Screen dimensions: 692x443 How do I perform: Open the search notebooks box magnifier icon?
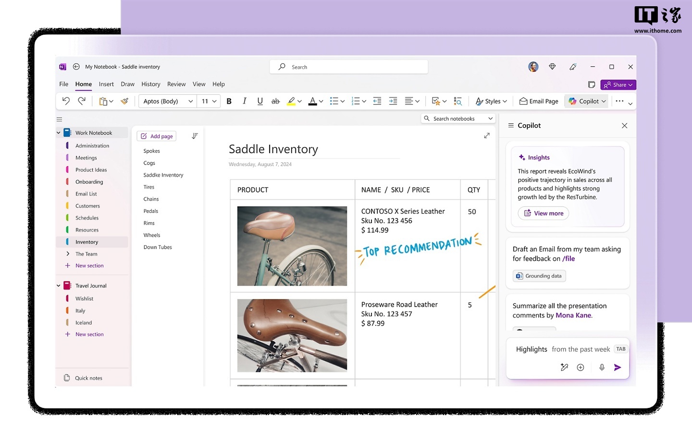point(427,118)
